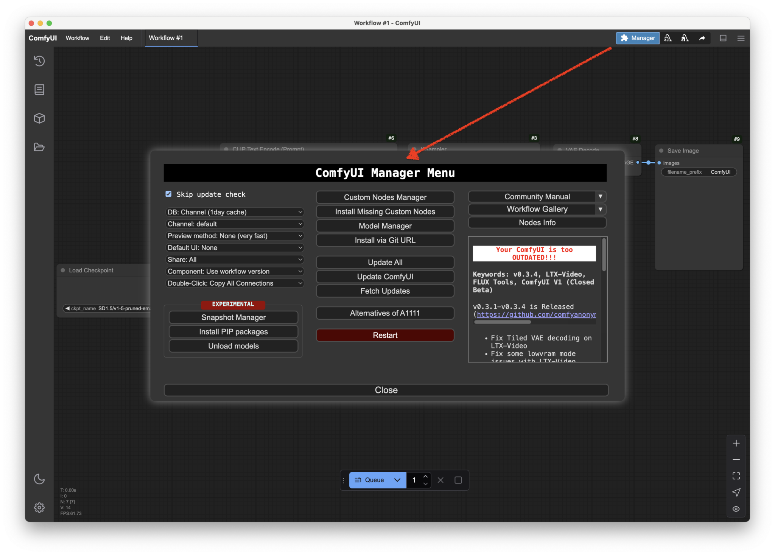
Task: Expand the Community Manual dropdown
Action: pyautogui.click(x=601, y=196)
